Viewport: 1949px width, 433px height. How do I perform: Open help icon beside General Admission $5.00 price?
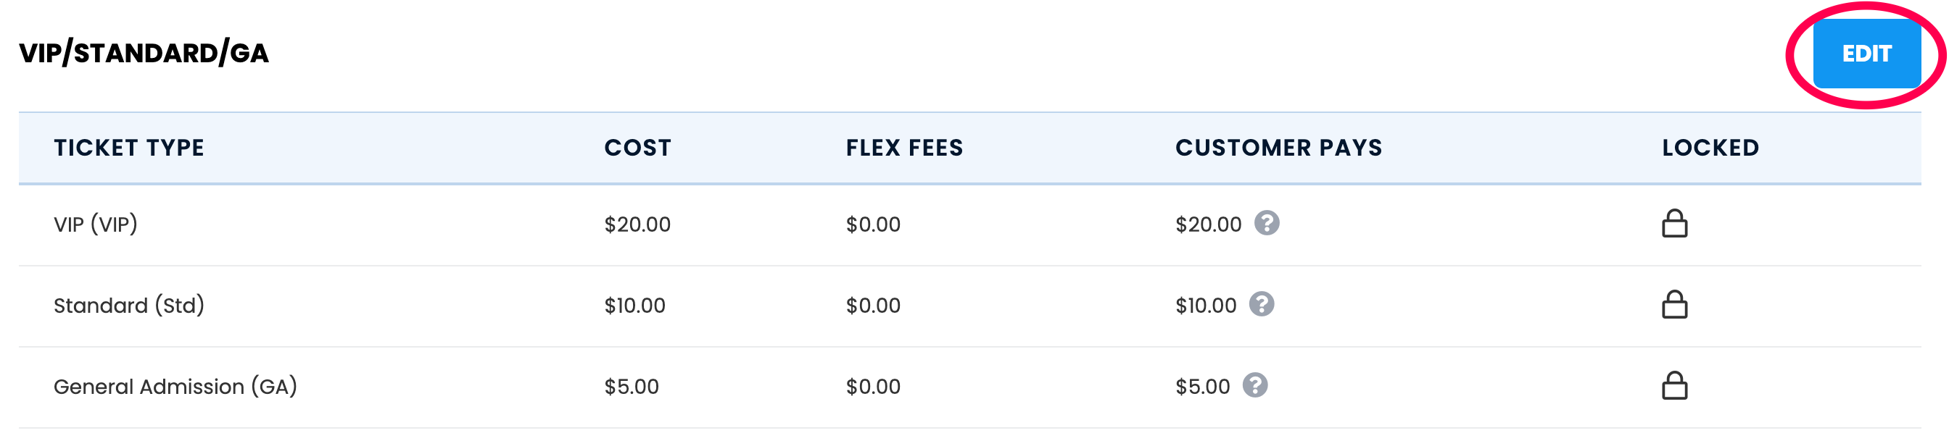click(1255, 385)
